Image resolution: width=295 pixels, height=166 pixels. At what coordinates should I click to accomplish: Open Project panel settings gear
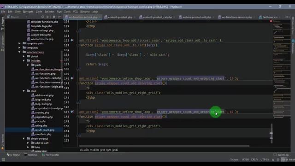(54, 17)
